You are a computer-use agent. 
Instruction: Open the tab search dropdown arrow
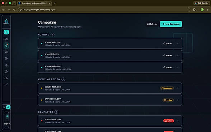click(14, 3)
